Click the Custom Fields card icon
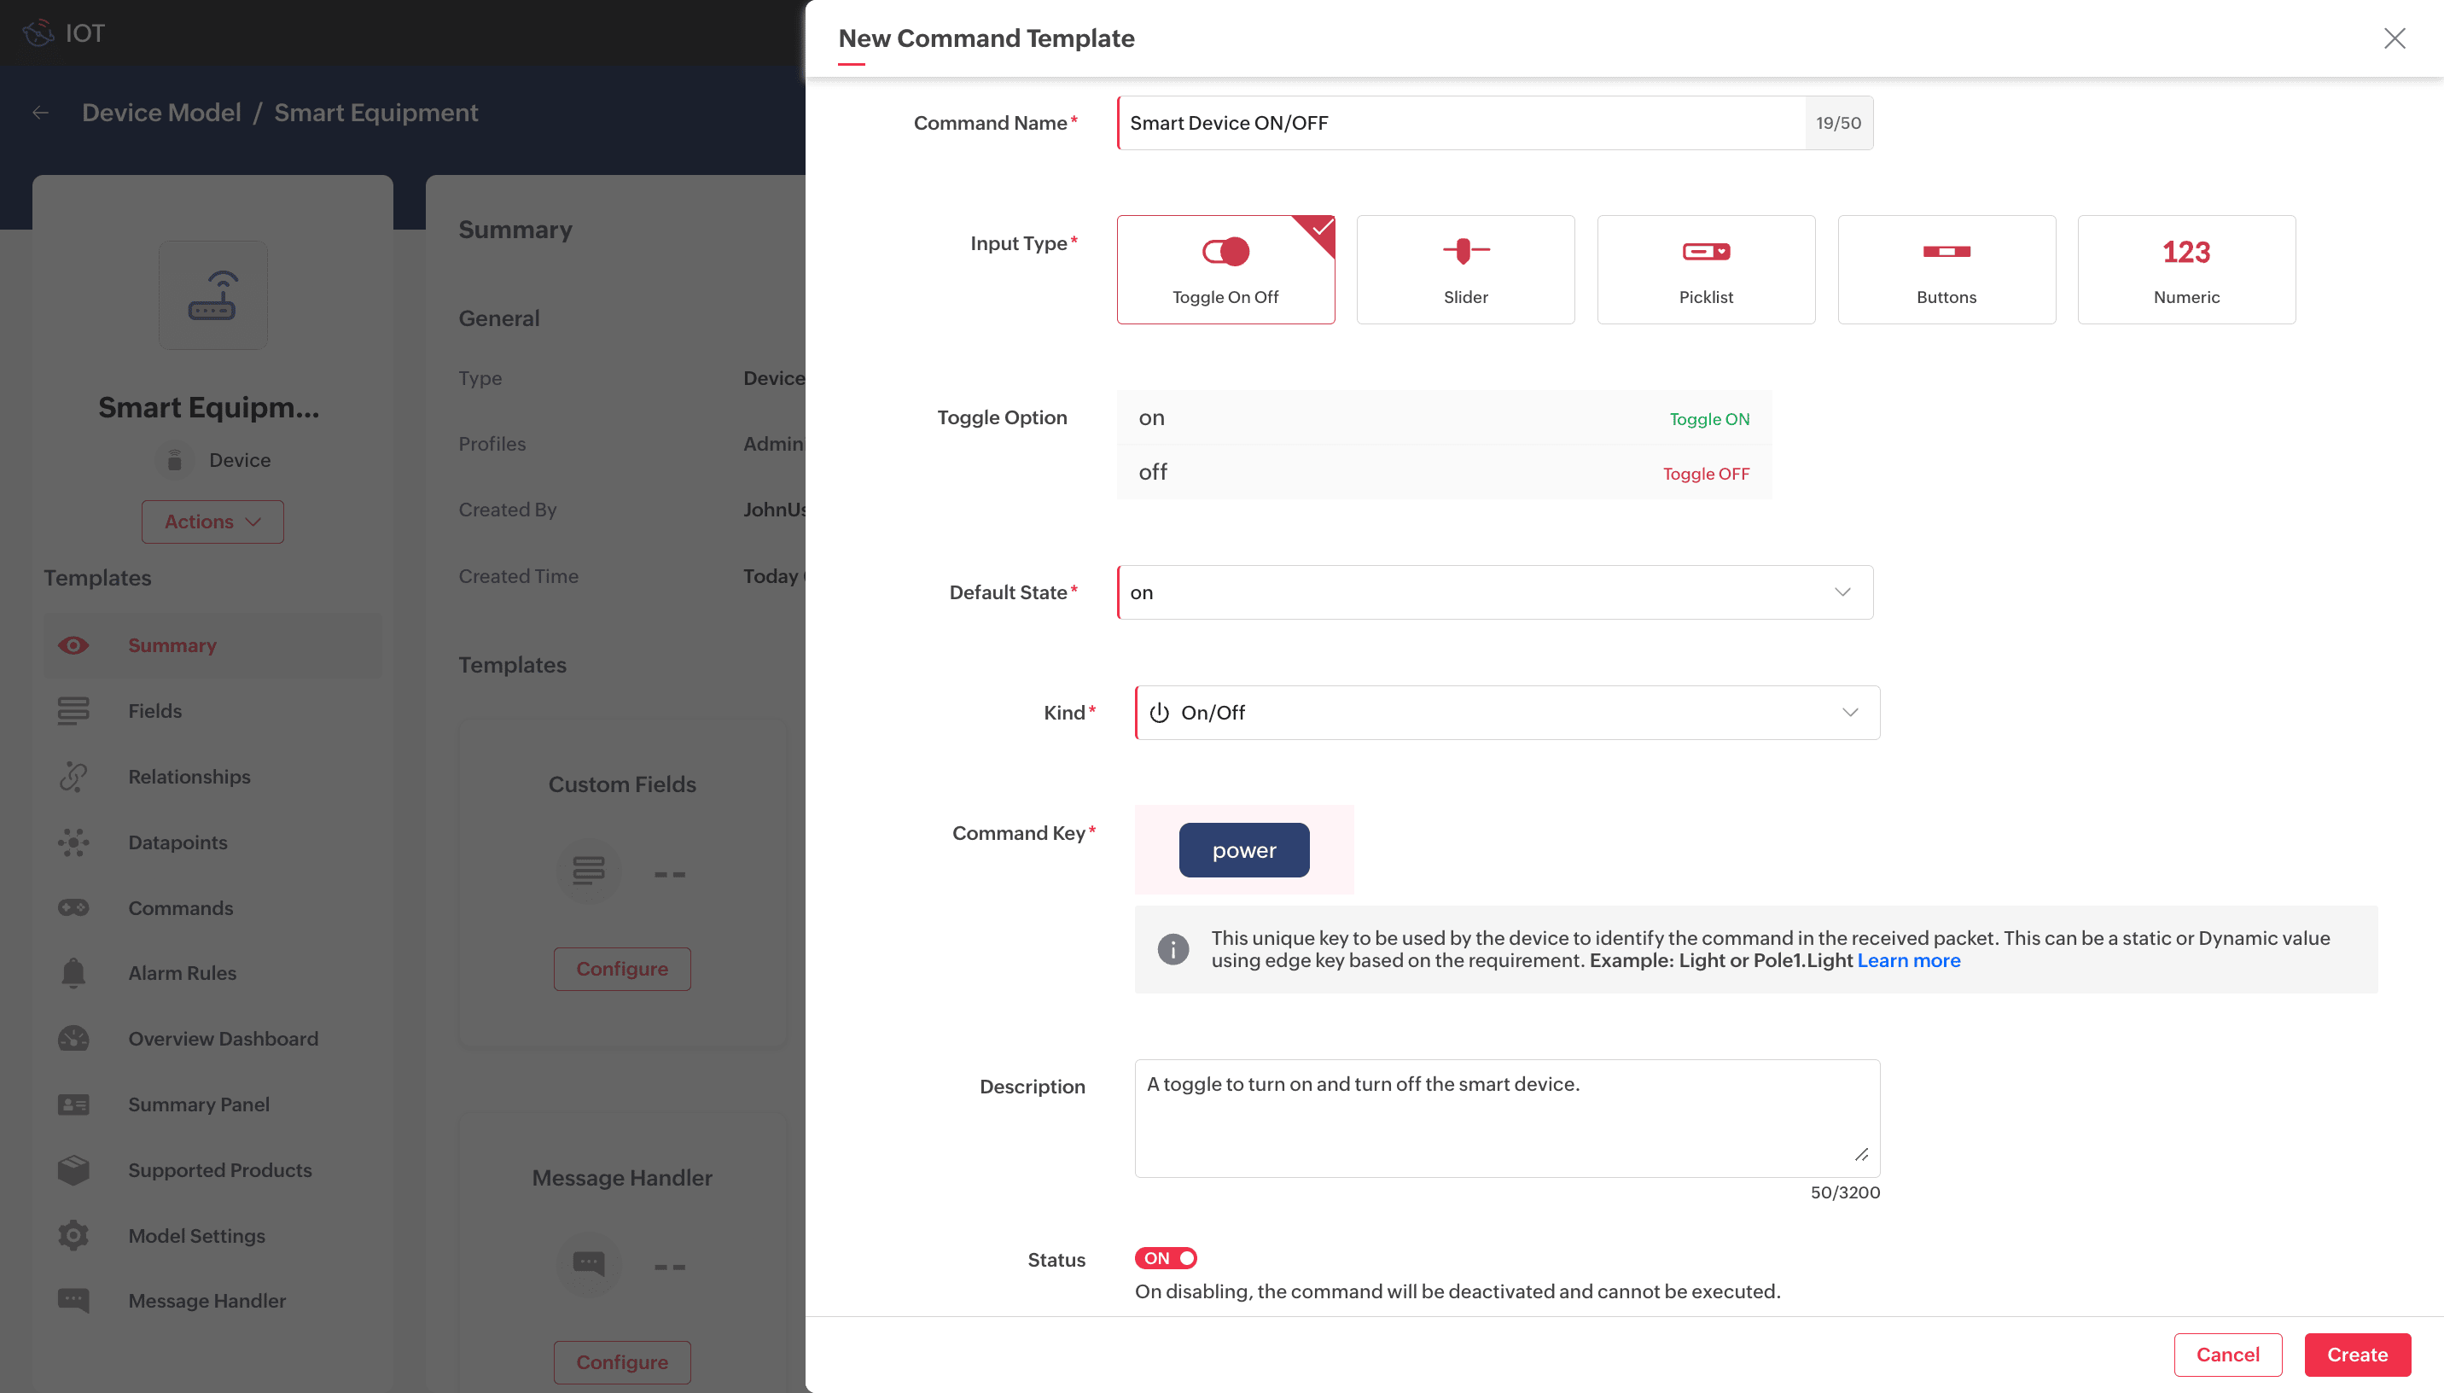 pyautogui.click(x=588, y=871)
